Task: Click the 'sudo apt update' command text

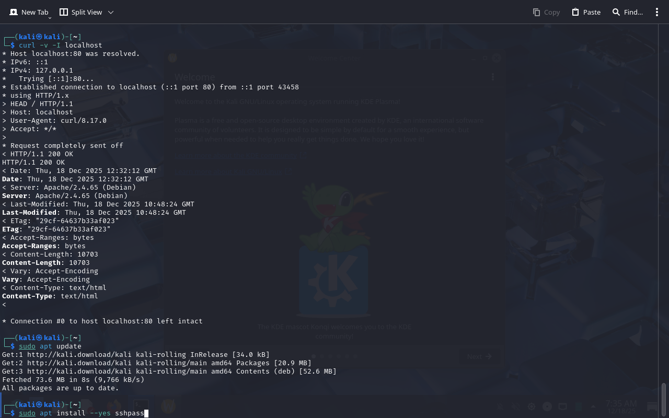Action: tap(50, 346)
